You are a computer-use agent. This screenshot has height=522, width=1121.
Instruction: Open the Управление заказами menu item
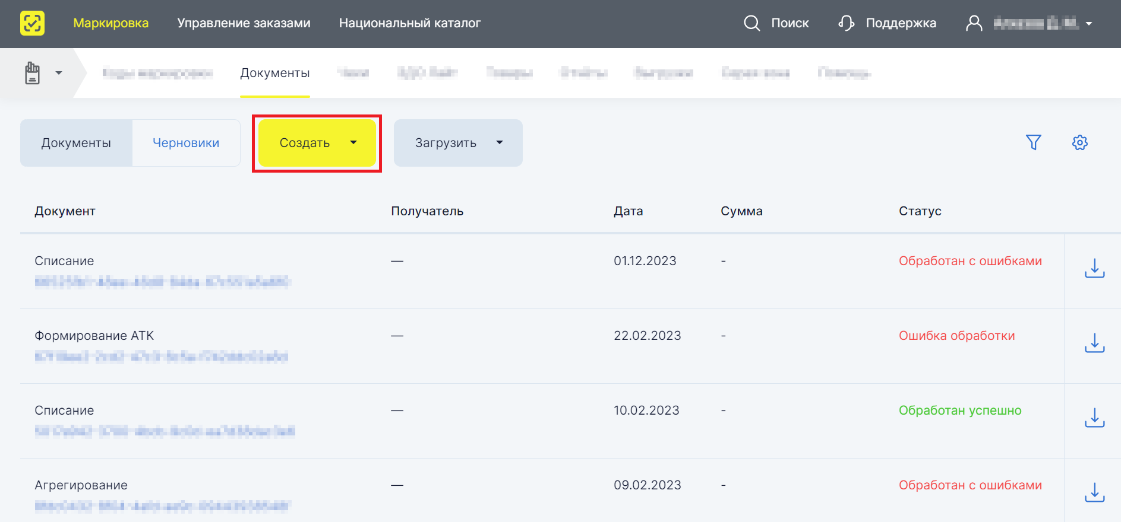tap(244, 23)
